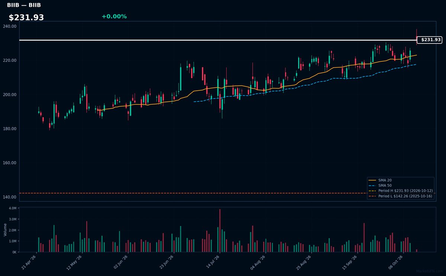
Task: Click the 25 Aug '26 date label
Action: click(x=304, y=263)
